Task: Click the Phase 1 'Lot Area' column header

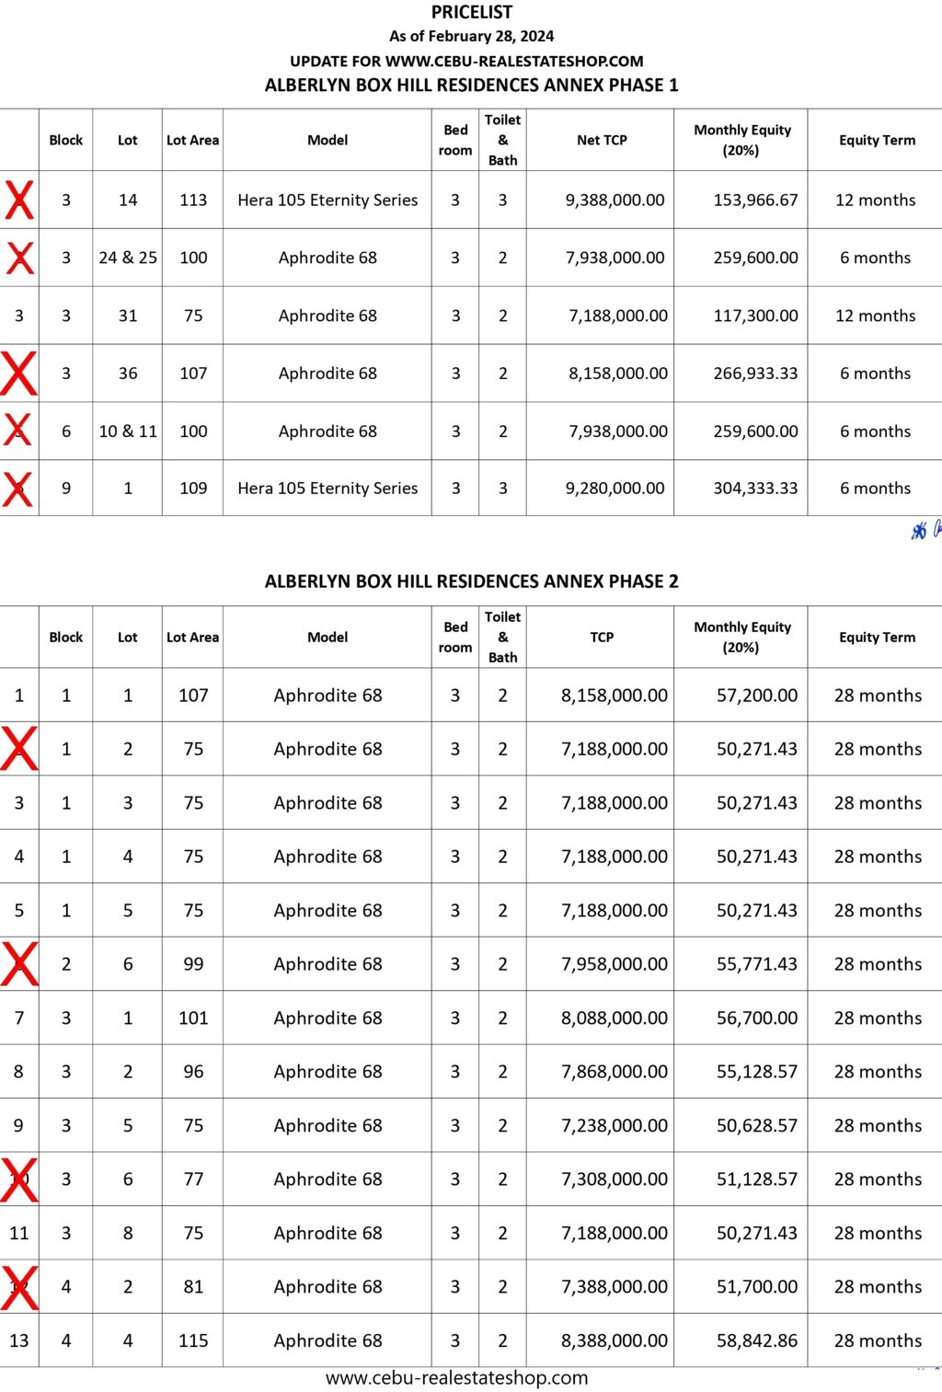Action: point(192,140)
